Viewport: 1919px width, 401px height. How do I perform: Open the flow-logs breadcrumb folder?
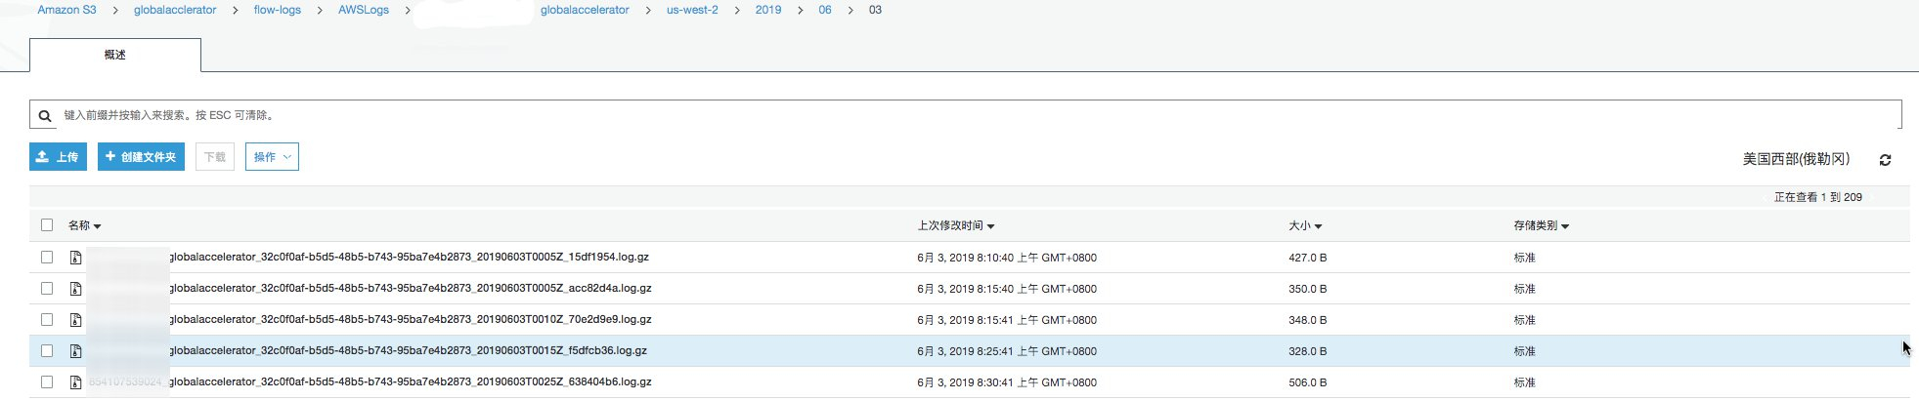278,10
